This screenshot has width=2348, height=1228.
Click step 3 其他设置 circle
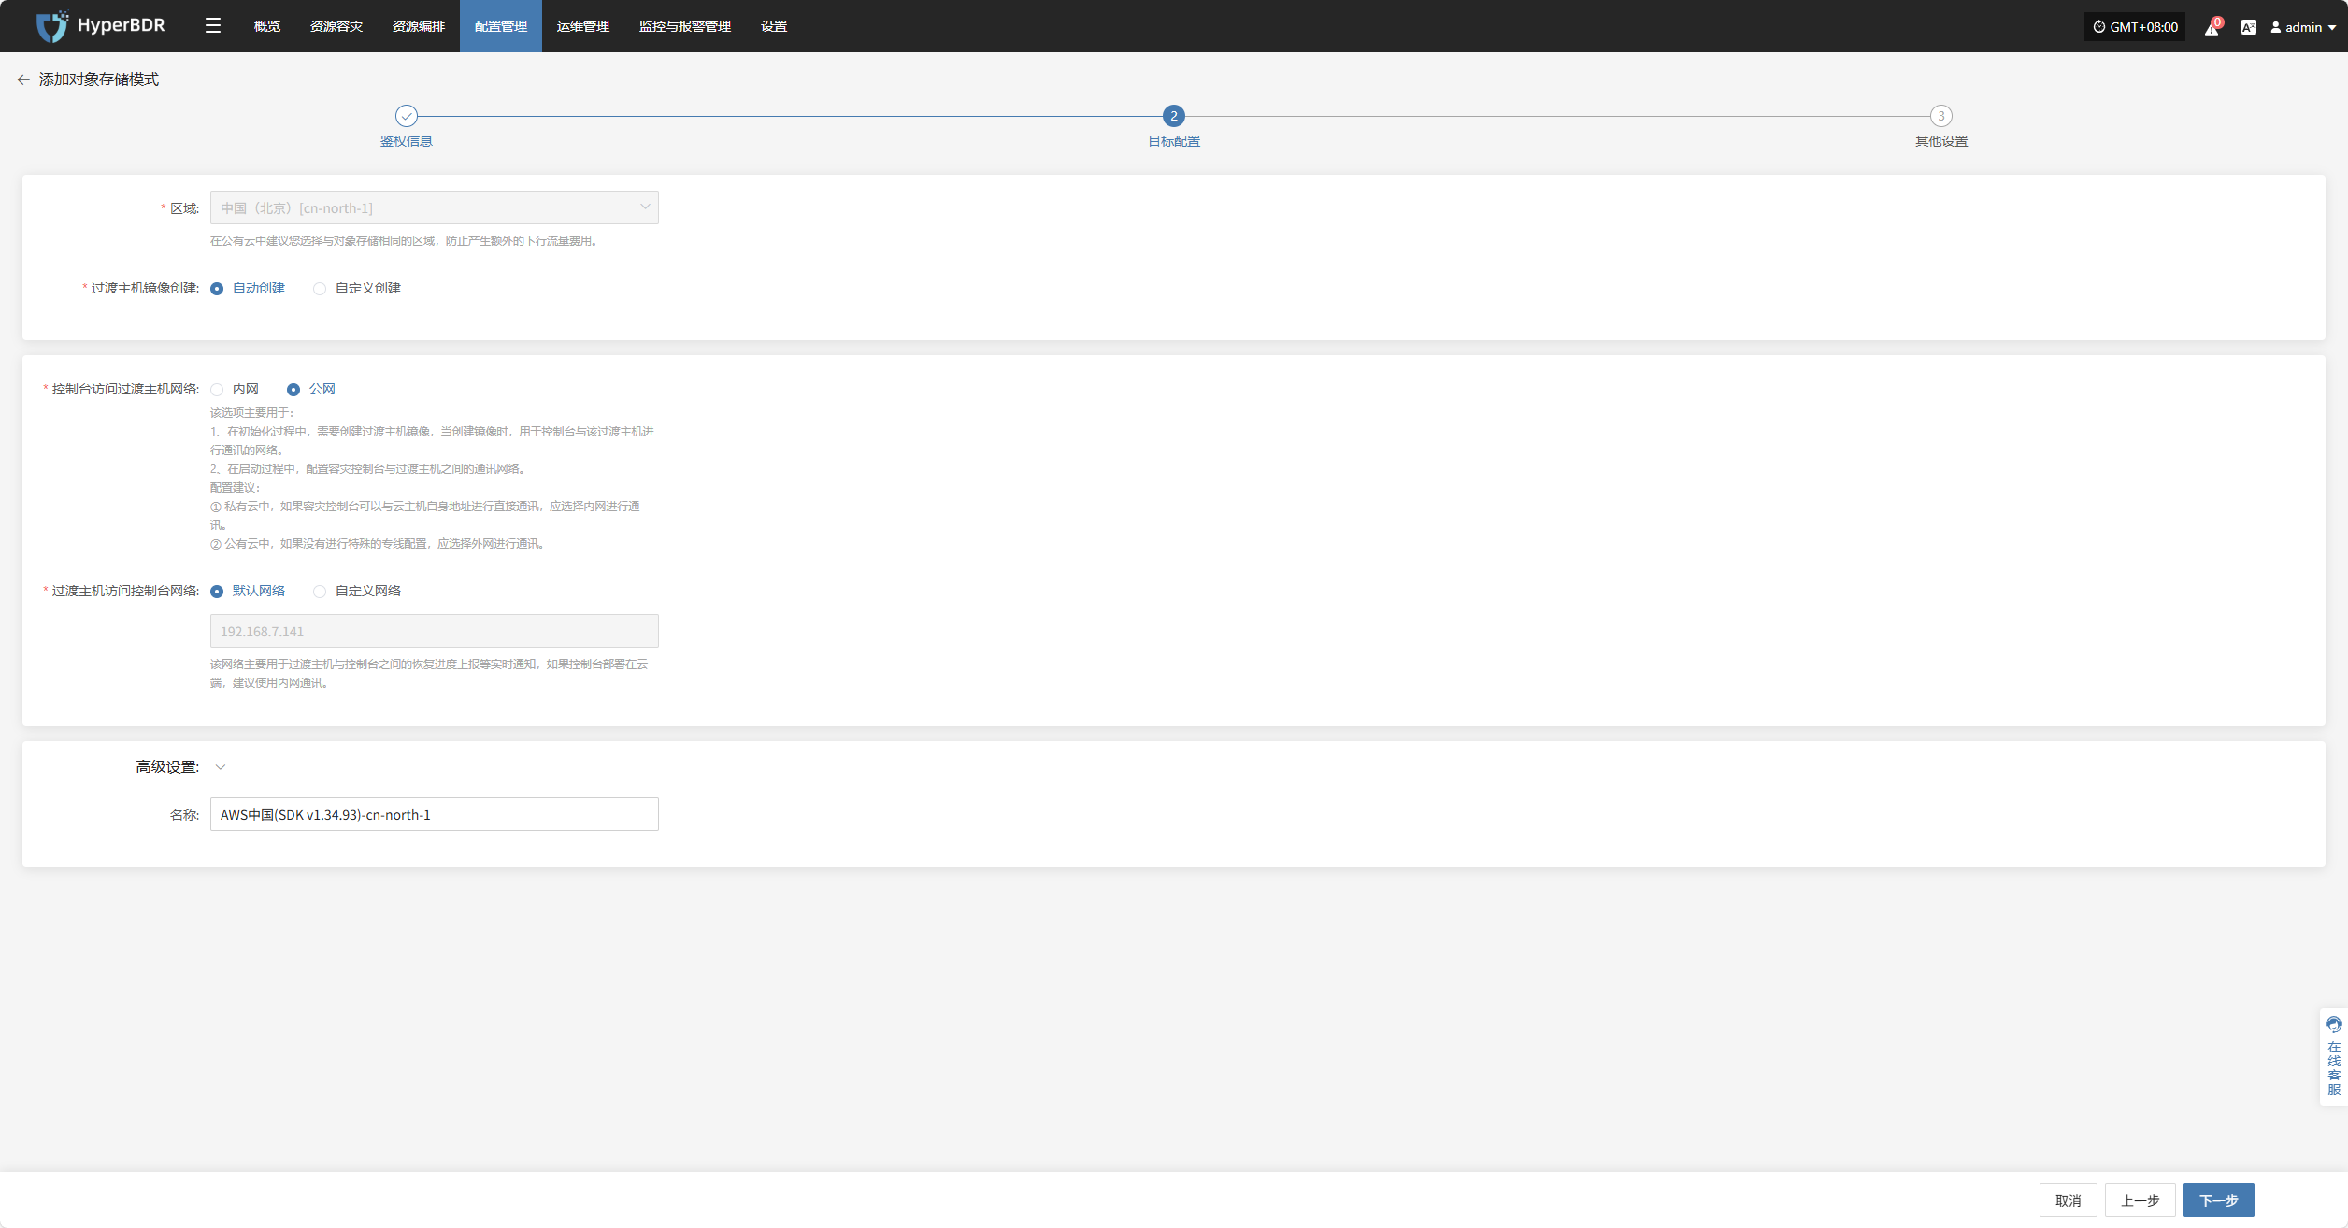(1941, 116)
